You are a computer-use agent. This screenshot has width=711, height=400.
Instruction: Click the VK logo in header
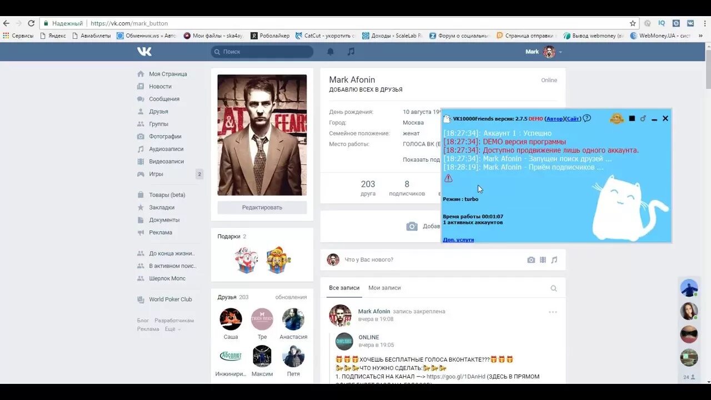[x=144, y=52]
